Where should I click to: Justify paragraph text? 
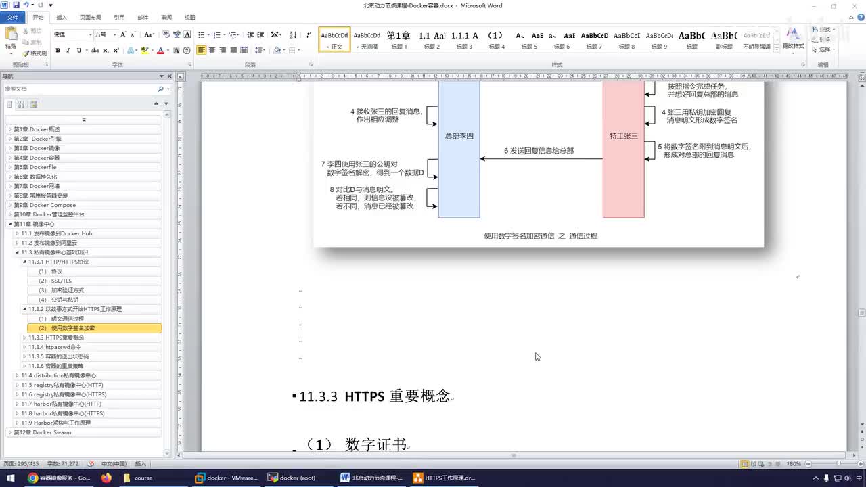(x=234, y=51)
